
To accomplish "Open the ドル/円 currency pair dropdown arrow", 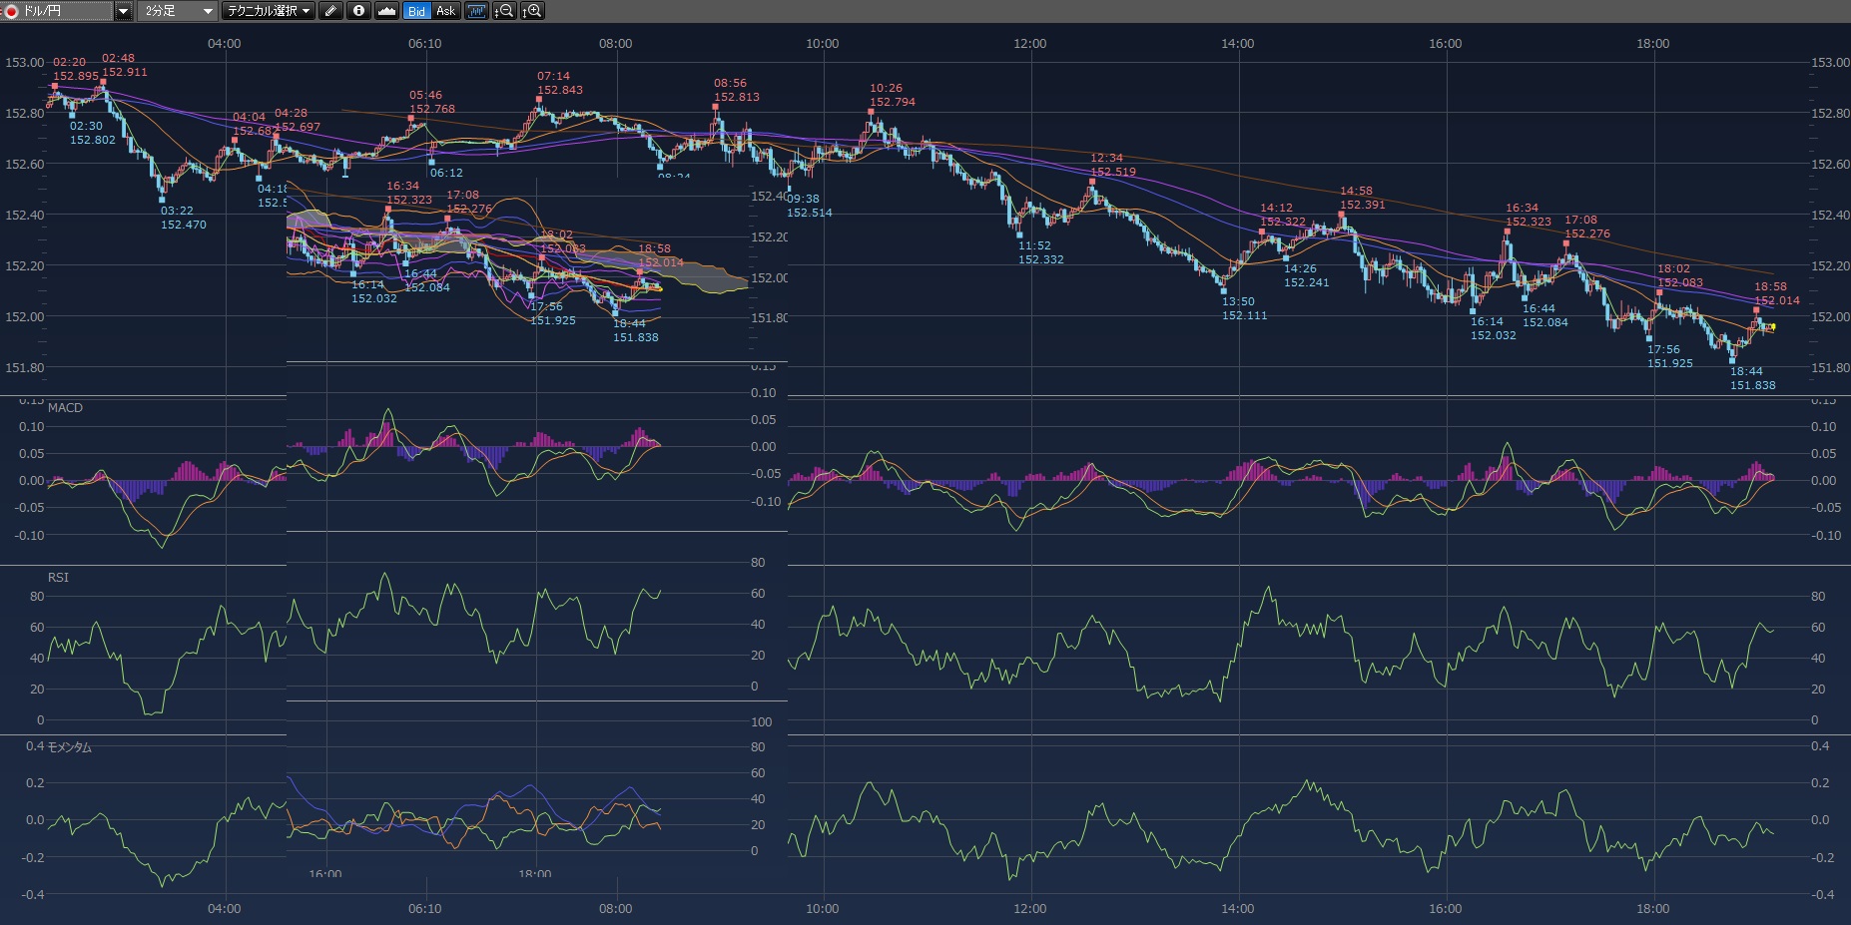I will click(x=123, y=11).
